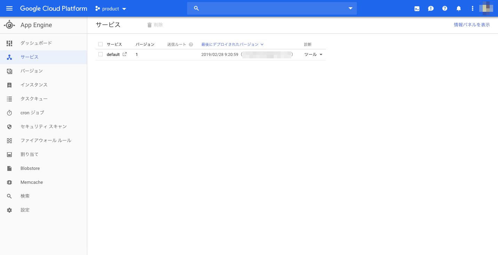
Task: Open the ツール dropdown for default service
Action: point(313,54)
